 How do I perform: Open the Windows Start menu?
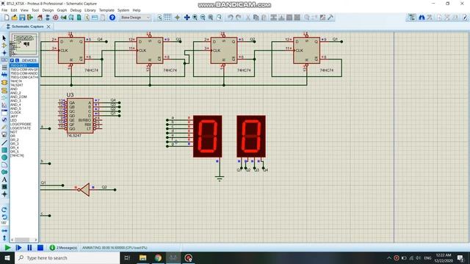pos(7,257)
